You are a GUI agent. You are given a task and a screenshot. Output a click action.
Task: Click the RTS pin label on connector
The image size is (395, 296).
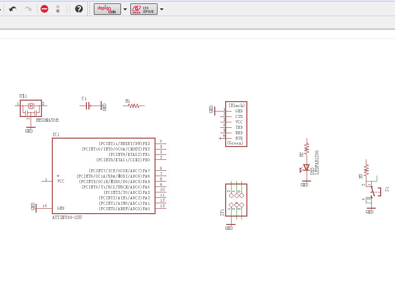239,138
